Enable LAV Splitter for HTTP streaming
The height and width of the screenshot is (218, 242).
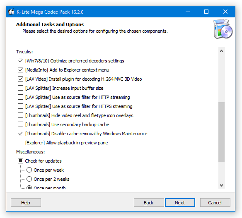click(x=20, y=97)
